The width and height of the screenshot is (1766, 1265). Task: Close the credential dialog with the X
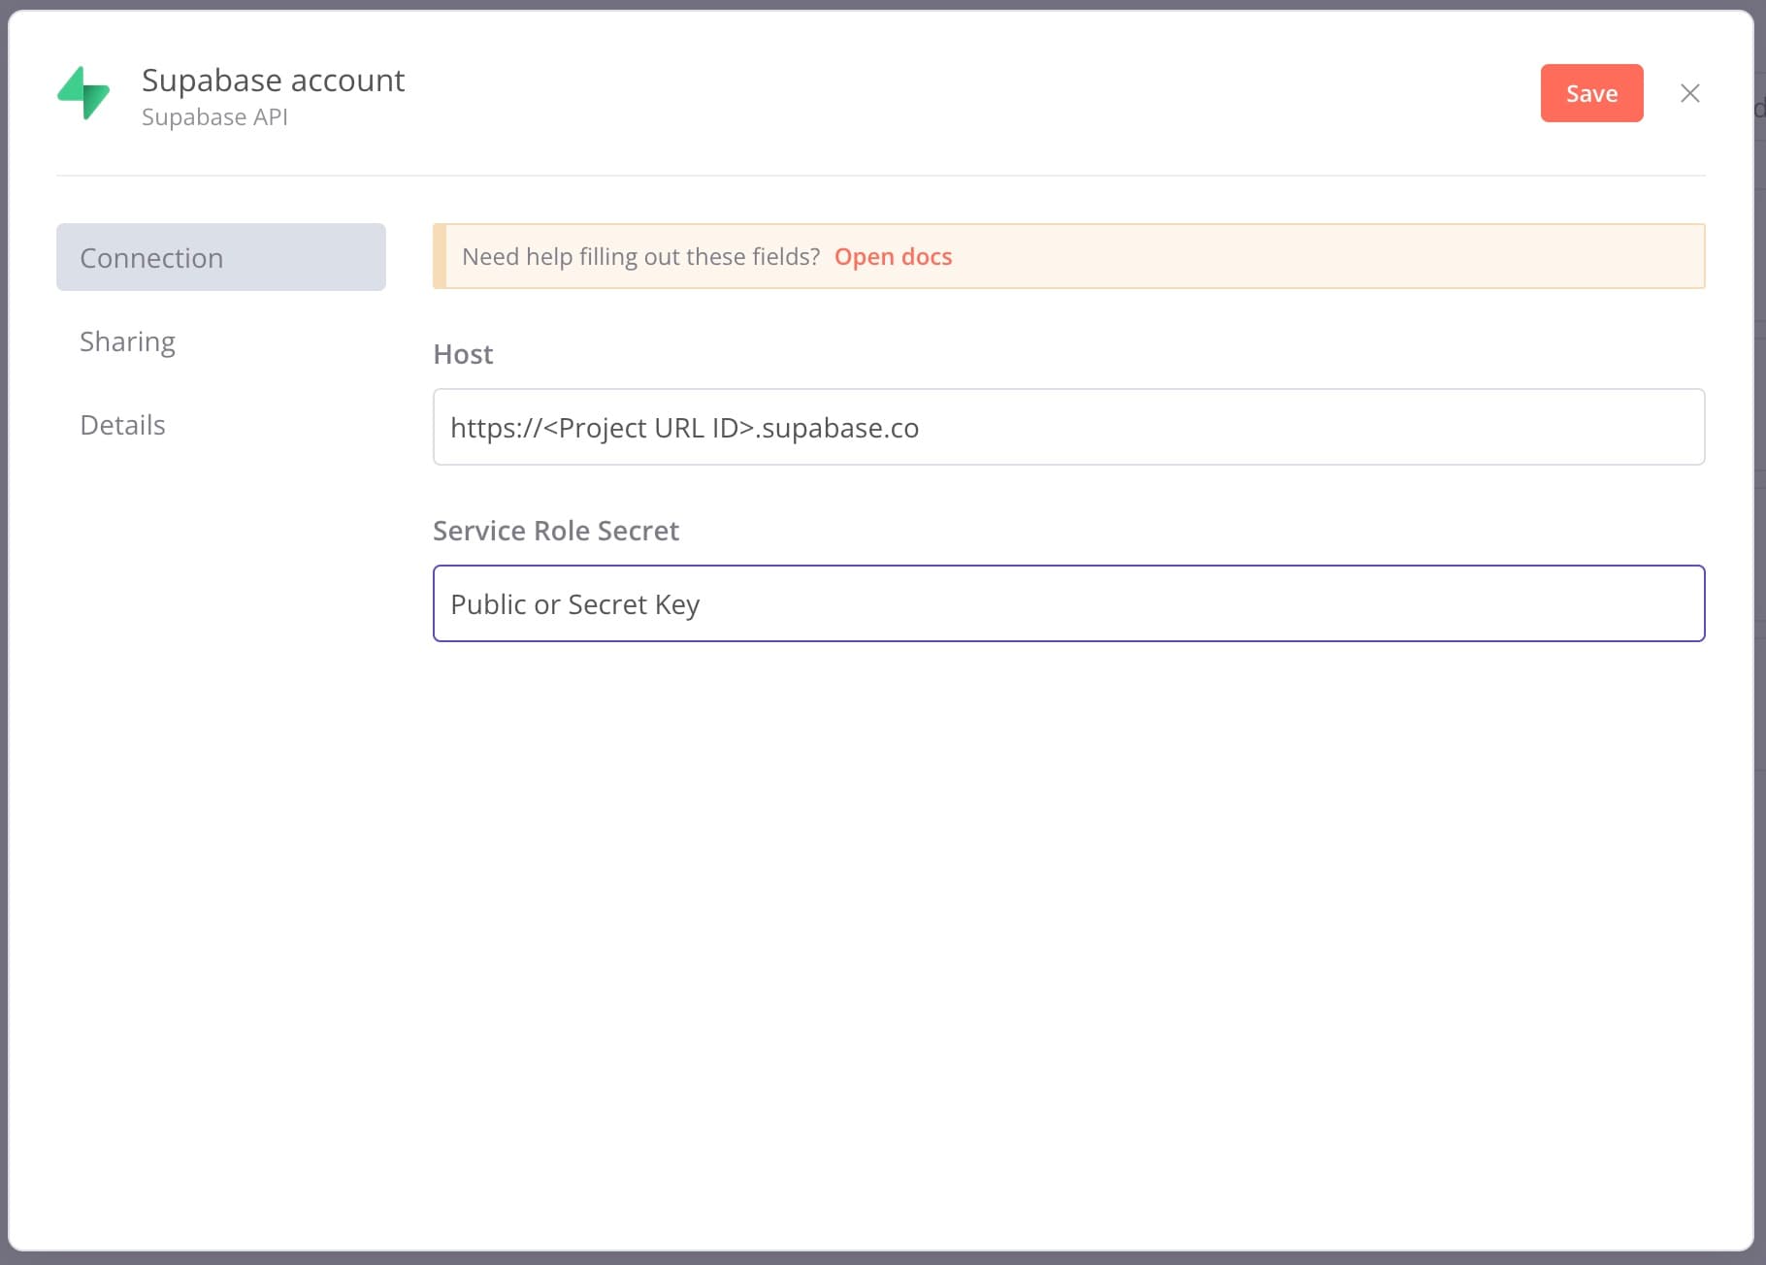click(1689, 93)
